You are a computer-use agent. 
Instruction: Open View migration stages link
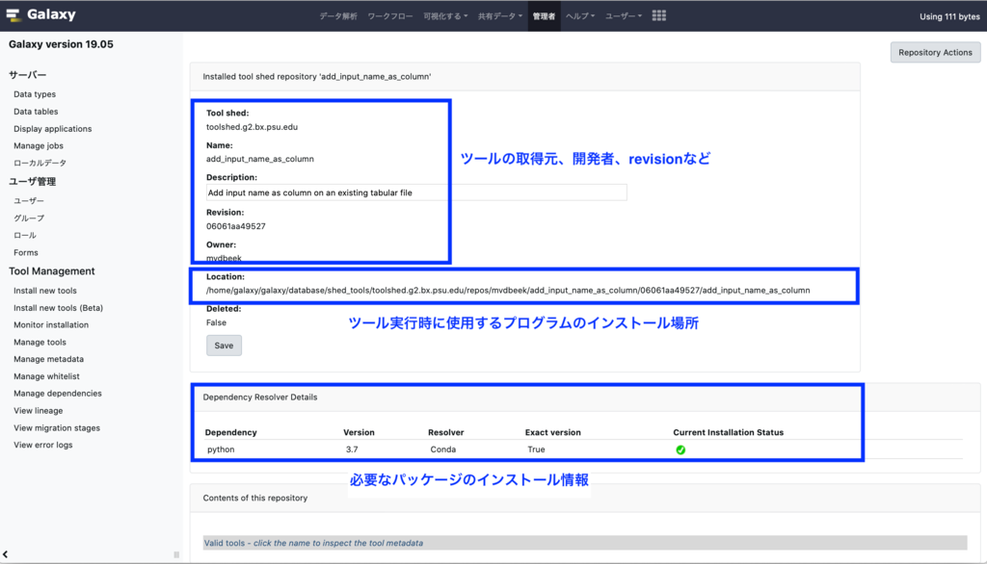click(57, 428)
